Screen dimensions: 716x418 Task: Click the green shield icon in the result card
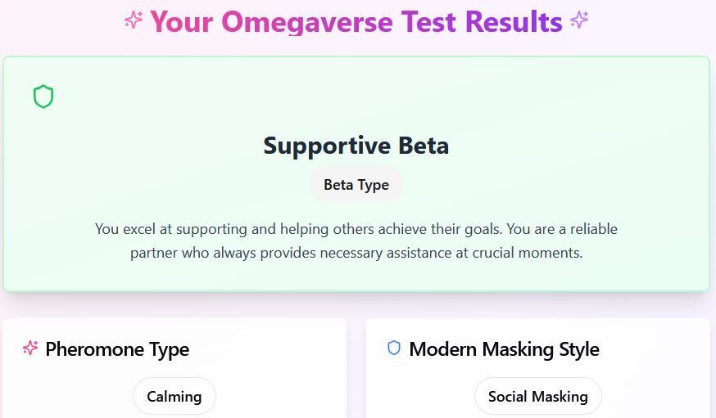[43, 97]
